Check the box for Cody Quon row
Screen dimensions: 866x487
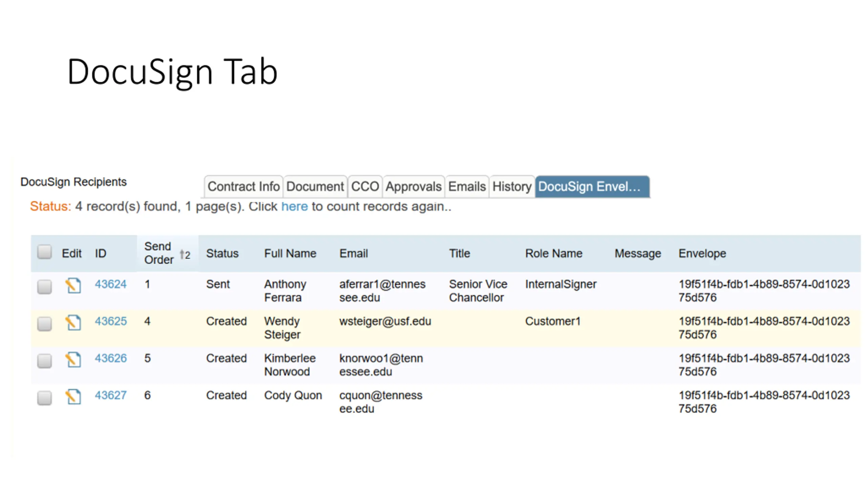[44, 398]
